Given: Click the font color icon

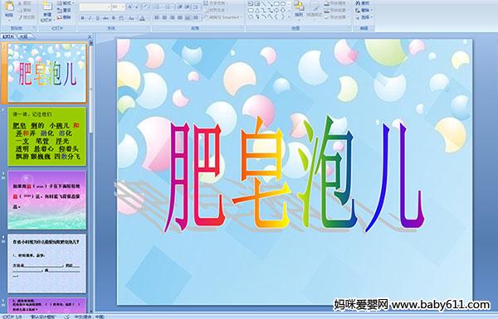Looking at the screenshot, I should coord(142,18).
